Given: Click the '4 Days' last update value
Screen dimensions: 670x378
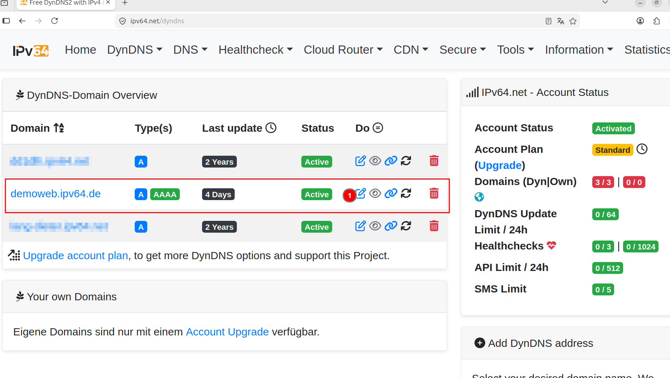Looking at the screenshot, I should 218,194.
